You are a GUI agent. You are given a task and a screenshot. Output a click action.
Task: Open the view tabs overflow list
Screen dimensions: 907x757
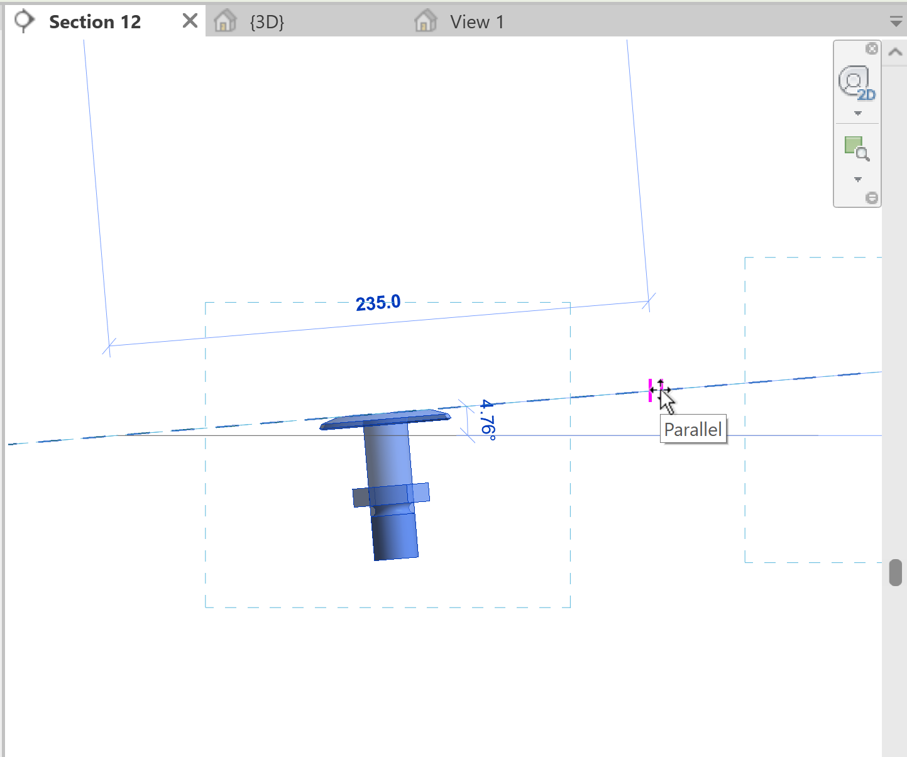tap(896, 23)
